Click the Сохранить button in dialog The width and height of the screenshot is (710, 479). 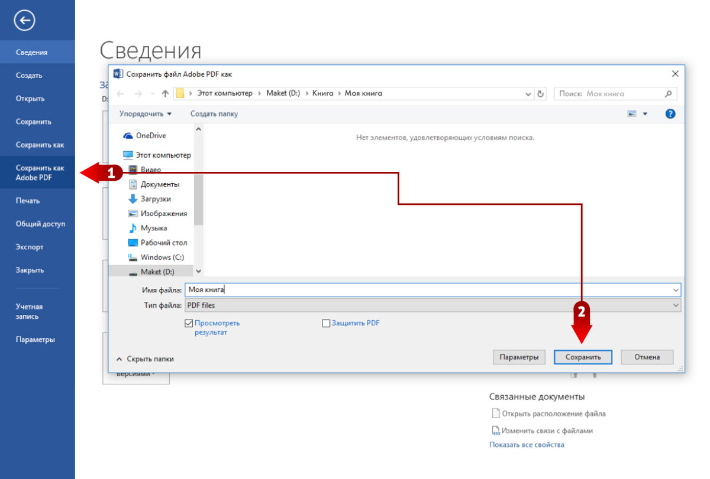(x=583, y=357)
